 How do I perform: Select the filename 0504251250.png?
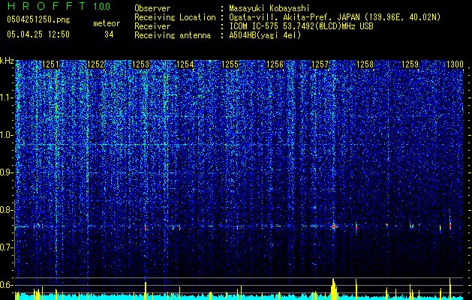38,19
